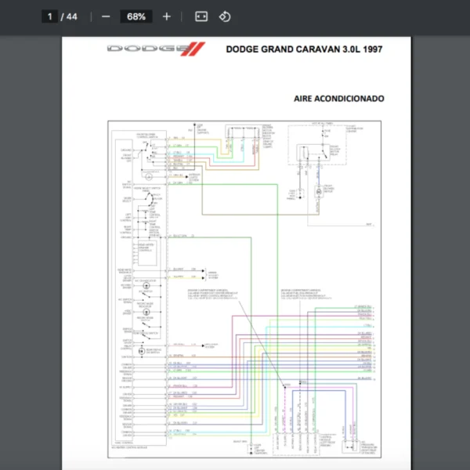Click the Dodge logo in the header
The height and width of the screenshot is (470, 470).
coord(155,49)
